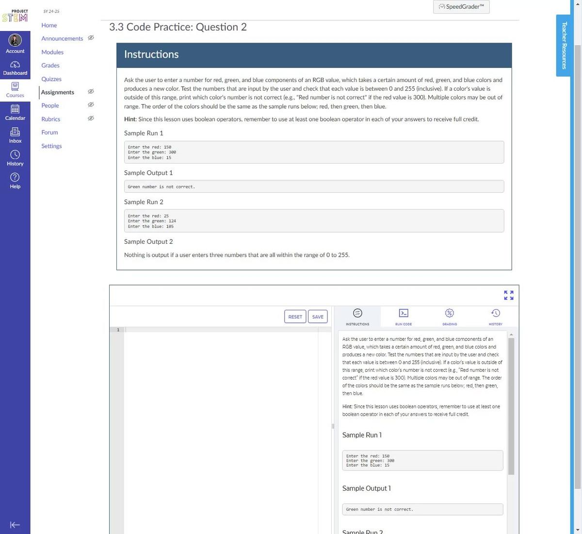
Task: Toggle Announcements visibility eye icon
Action: click(91, 38)
